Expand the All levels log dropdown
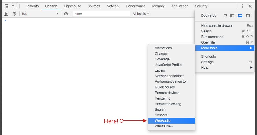This screenshot has width=257, height=135. tap(141, 14)
